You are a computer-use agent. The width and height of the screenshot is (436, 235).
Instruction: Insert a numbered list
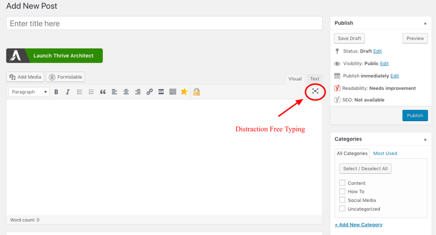[91, 92]
